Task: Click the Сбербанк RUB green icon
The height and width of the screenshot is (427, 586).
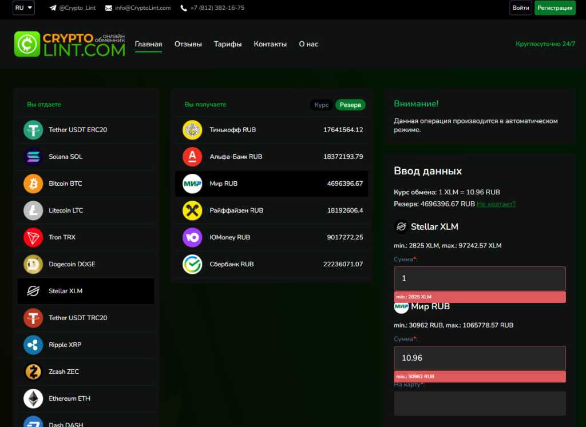Action: click(192, 264)
